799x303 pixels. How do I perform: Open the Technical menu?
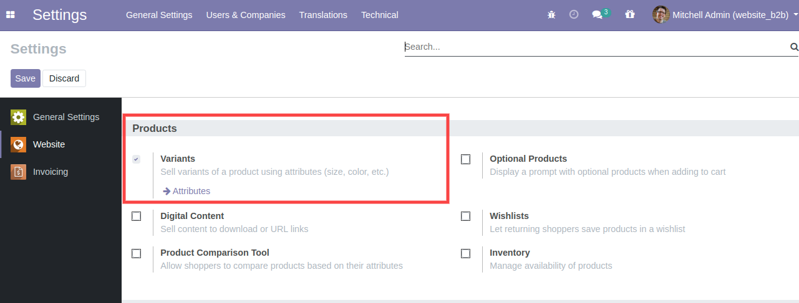379,15
